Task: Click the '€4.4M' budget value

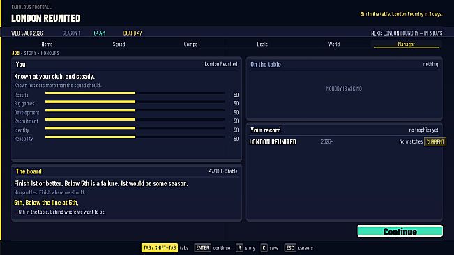Action: 99,33
